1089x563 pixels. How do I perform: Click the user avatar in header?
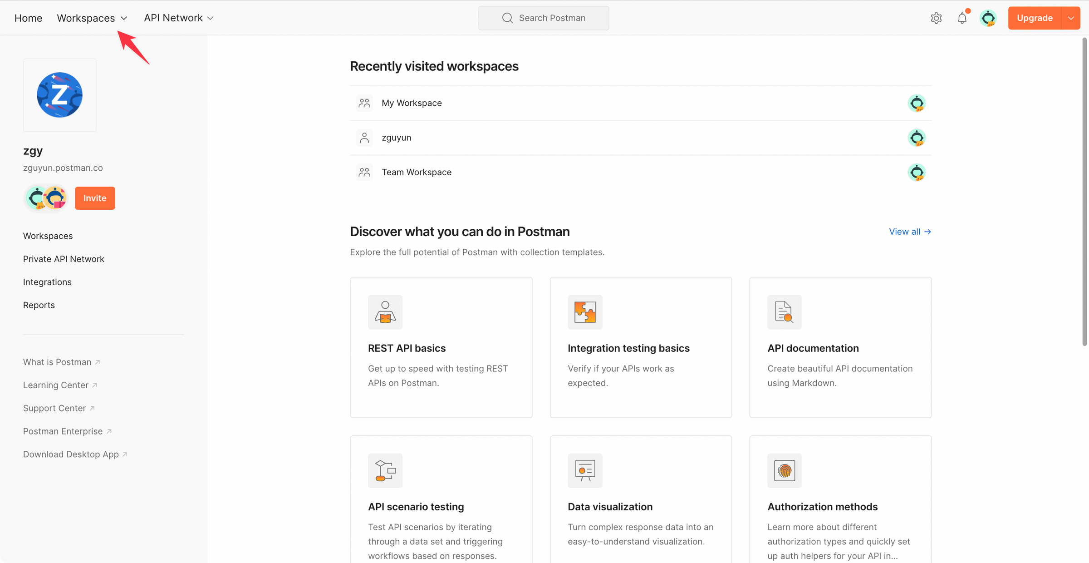pyautogui.click(x=988, y=18)
